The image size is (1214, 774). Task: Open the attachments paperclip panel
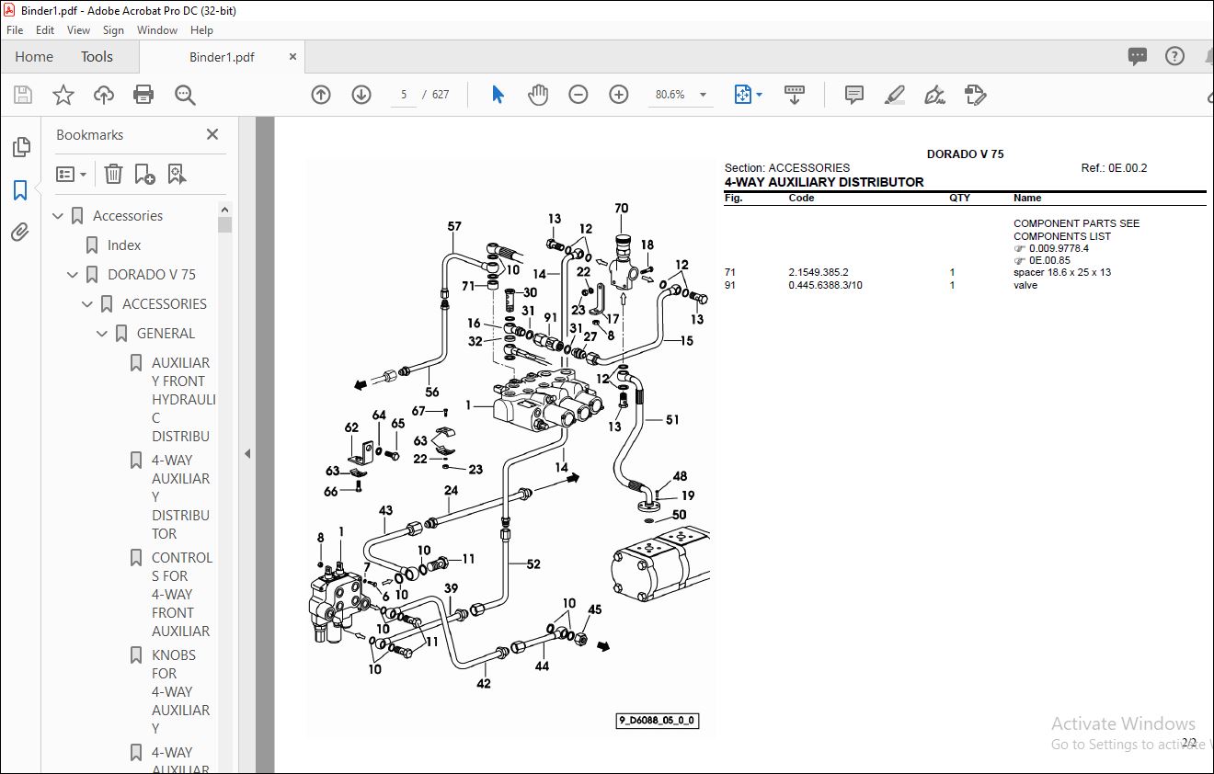pos(20,233)
